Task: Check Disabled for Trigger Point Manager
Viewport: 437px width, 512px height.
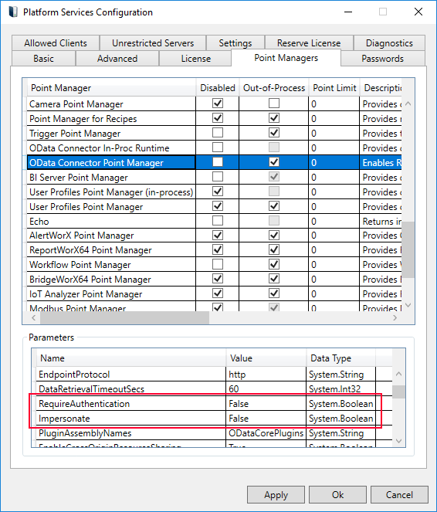Action: point(218,133)
